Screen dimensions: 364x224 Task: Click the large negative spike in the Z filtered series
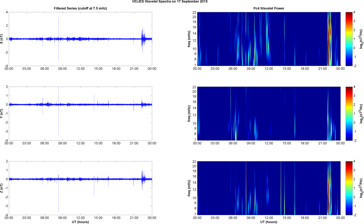coord(58,200)
